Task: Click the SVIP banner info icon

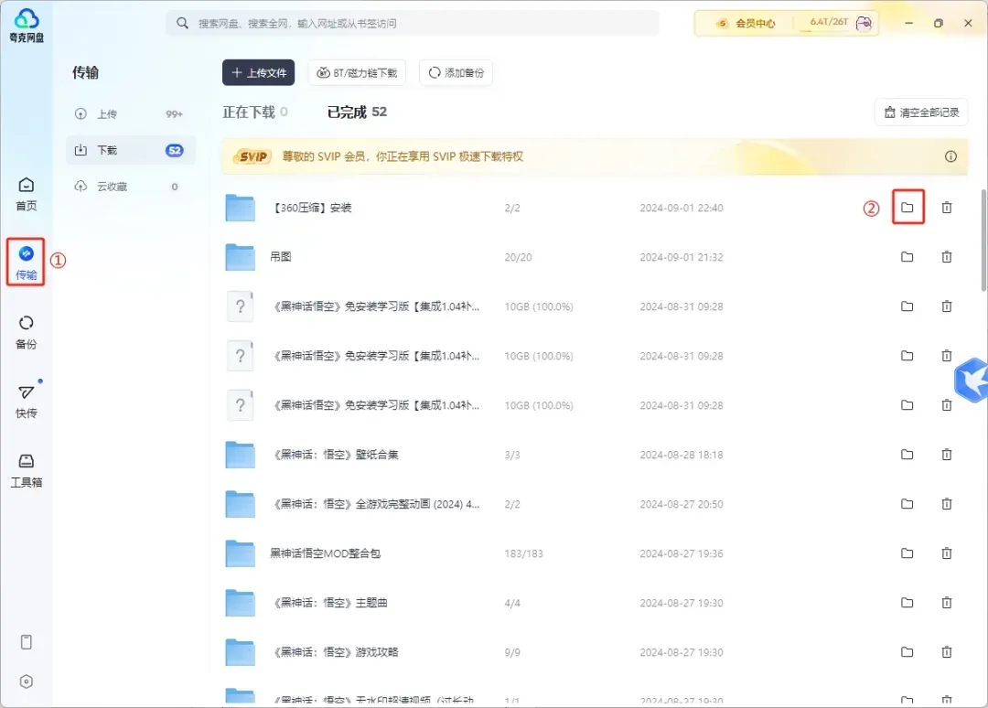Action: point(950,156)
